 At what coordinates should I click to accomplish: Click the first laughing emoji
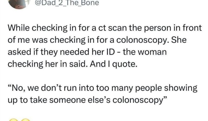pos(14,119)
